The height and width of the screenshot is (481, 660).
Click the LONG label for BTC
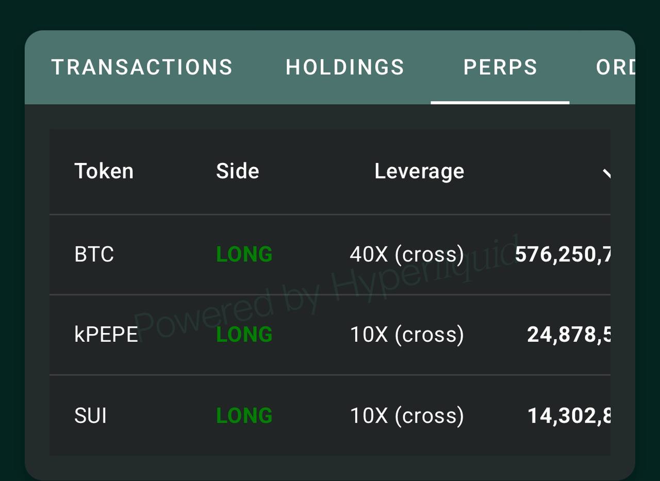[244, 255]
